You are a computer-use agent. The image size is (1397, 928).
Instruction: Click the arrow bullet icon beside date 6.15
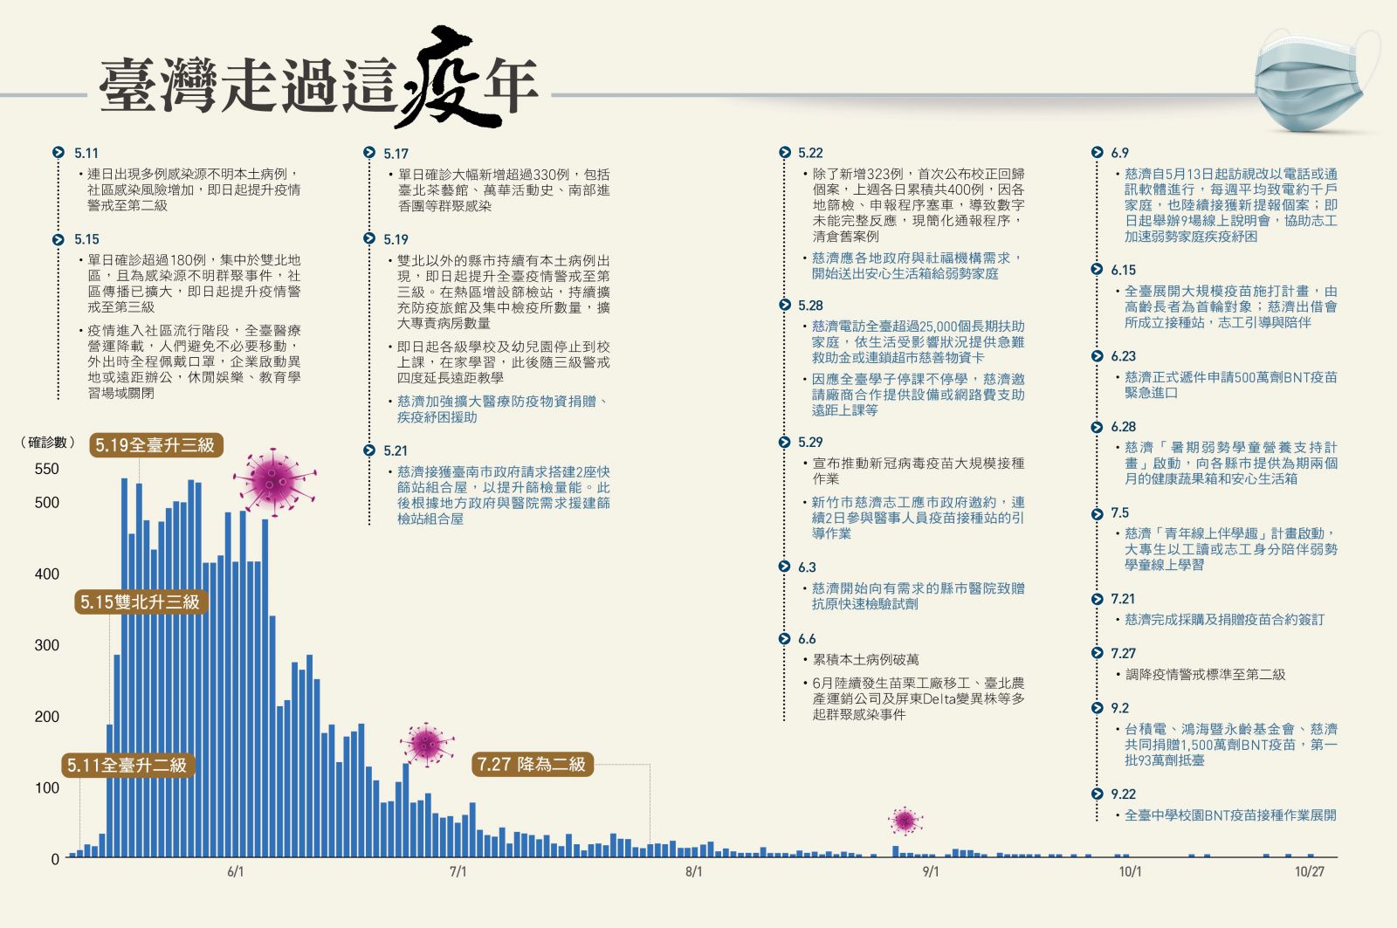point(1098,270)
